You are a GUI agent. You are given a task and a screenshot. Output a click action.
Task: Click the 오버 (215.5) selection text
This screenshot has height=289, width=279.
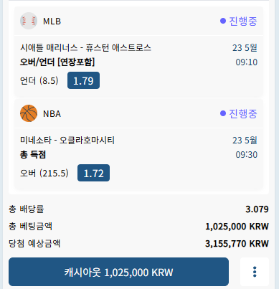pyautogui.click(x=44, y=173)
